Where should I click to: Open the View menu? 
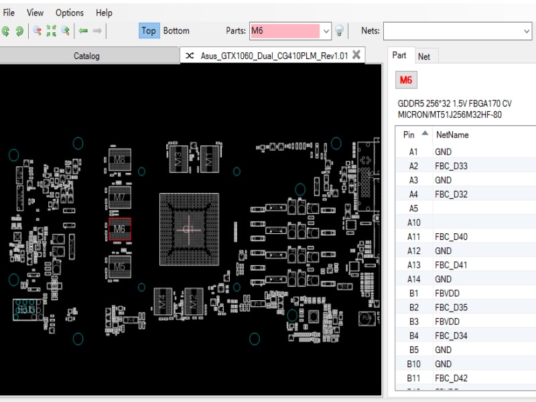pos(36,13)
